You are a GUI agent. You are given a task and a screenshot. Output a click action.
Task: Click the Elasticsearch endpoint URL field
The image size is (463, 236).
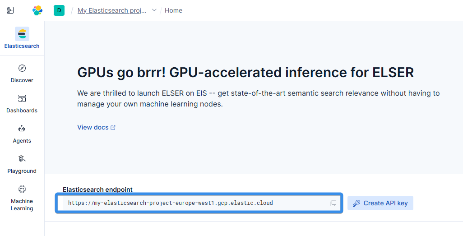[199, 203]
